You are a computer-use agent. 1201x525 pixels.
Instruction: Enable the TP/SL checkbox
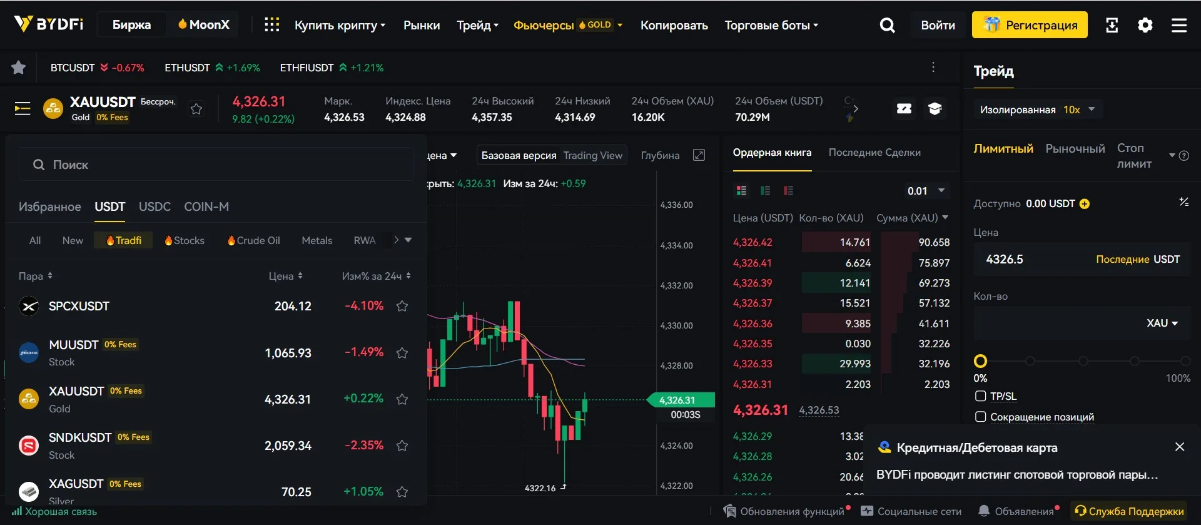(x=980, y=396)
